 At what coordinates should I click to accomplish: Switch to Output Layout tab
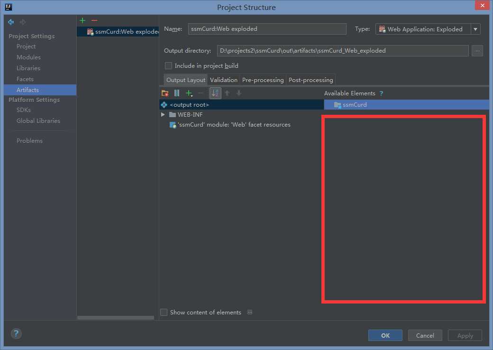click(185, 80)
